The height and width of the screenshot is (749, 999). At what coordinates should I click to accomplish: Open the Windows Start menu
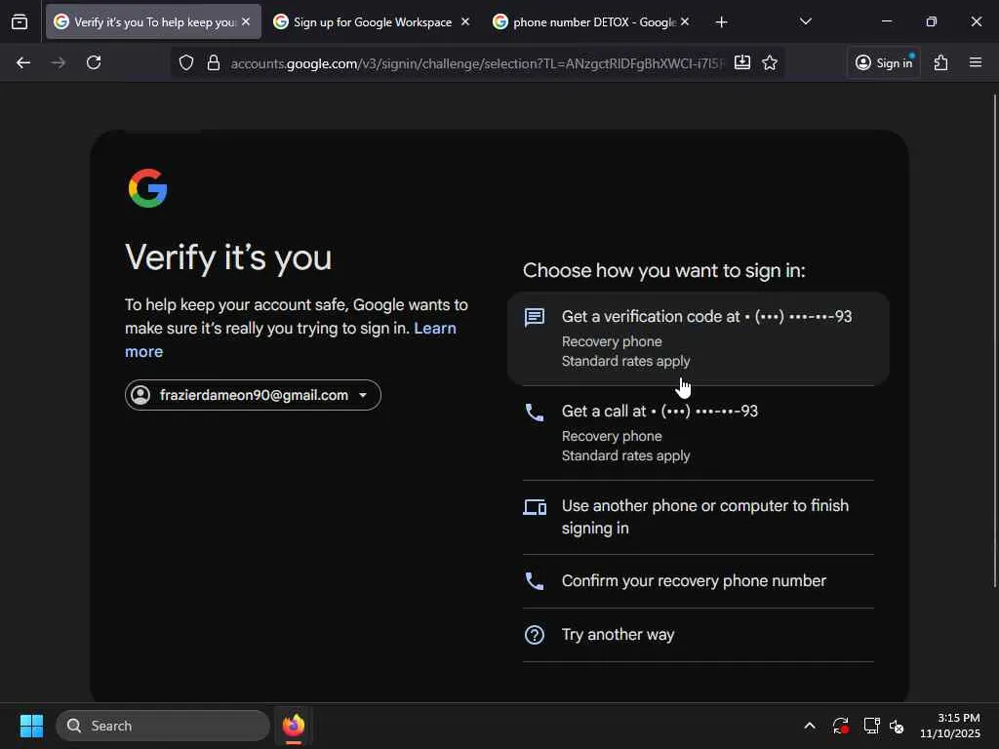[x=31, y=726]
